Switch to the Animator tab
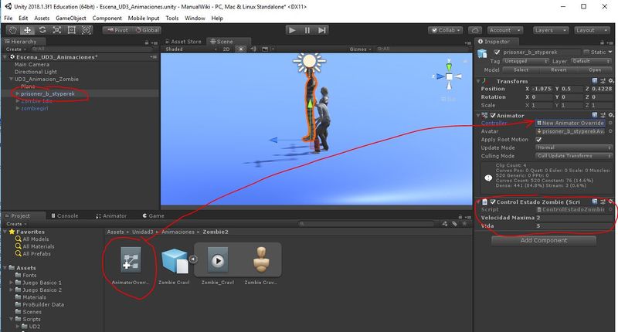The width and height of the screenshot is (618, 332). pyautogui.click(x=111, y=216)
